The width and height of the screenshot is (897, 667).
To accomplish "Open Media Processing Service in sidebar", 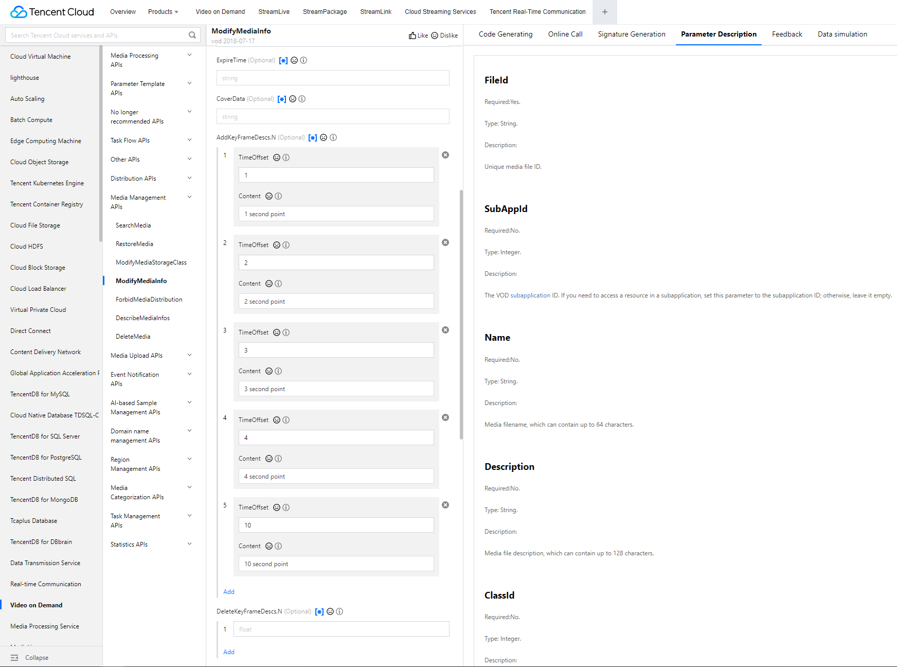I will (45, 626).
